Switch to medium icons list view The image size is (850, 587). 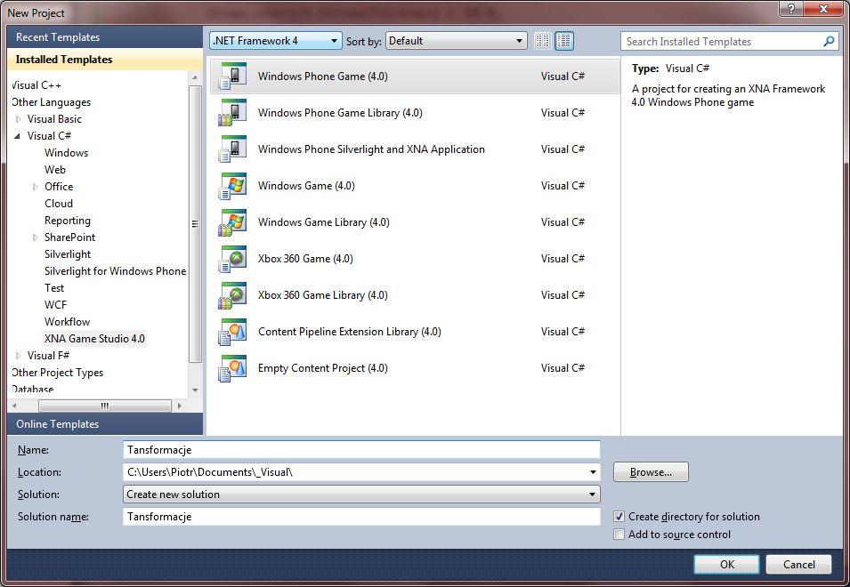click(563, 41)
